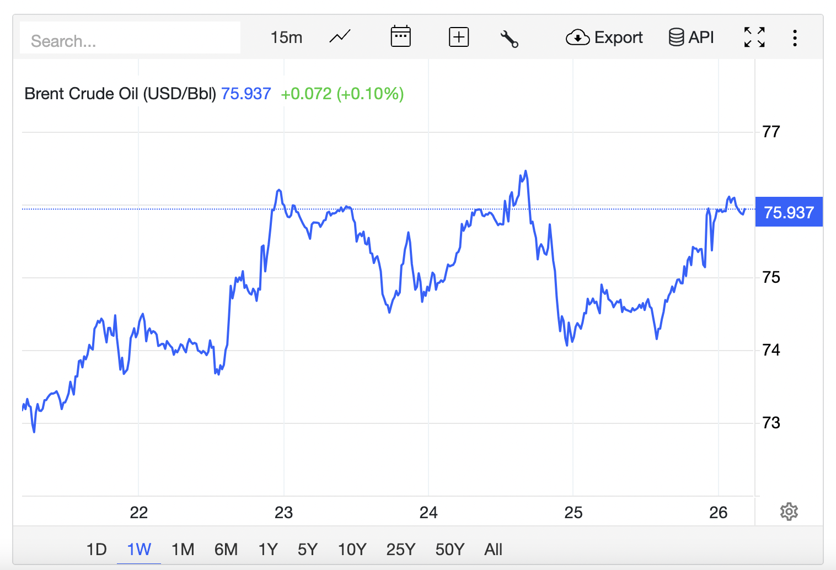Select the 1W time range
This screenshot has height=570, width=836.
pyautogui.click(x=139, y=549)
